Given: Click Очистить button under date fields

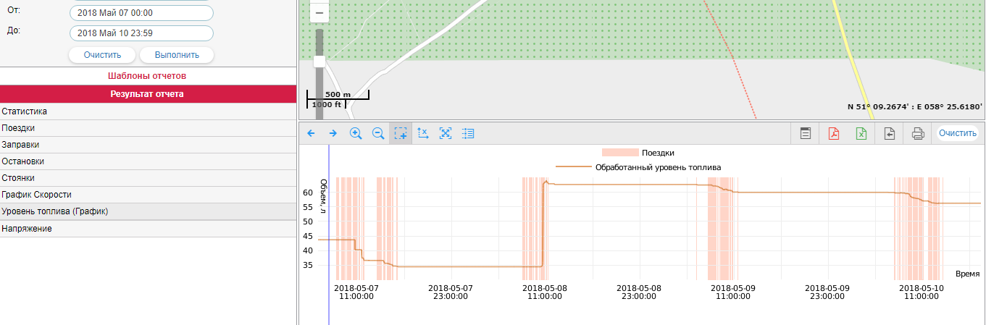Looking at the screenshot, I should pos(102,55).
